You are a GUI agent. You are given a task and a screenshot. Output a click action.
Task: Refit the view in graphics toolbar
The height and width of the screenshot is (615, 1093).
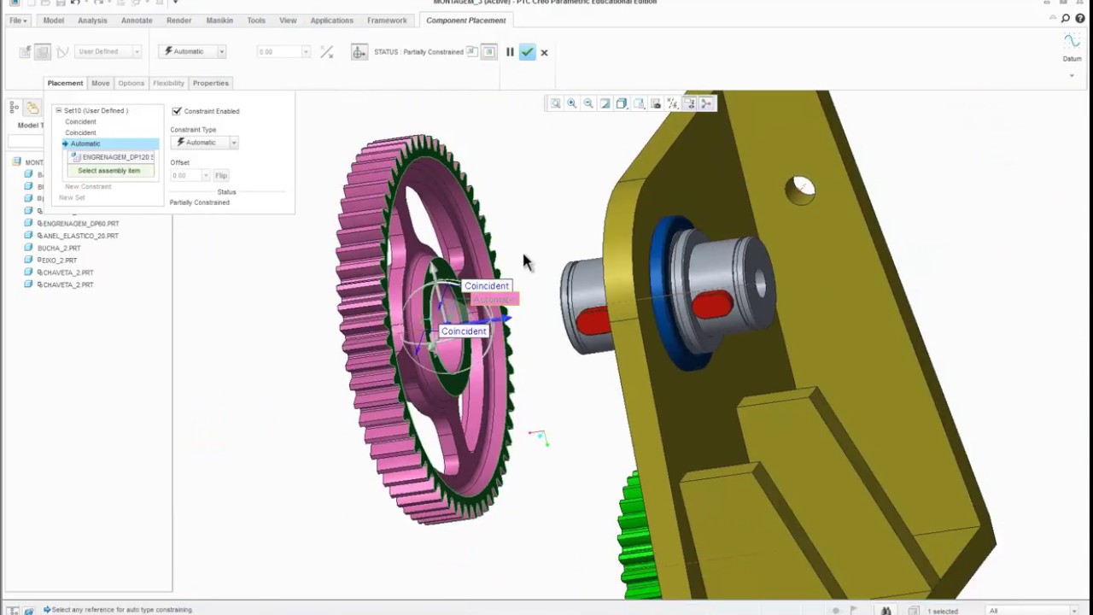point(555,103)
